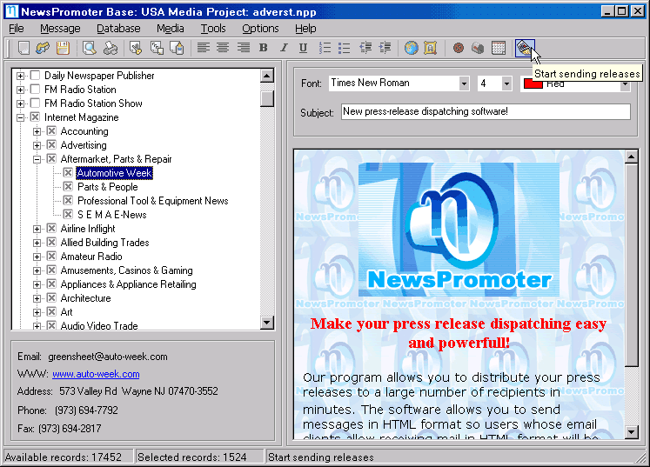
Task: Click the Art tree item
Action: coord(66,312)
